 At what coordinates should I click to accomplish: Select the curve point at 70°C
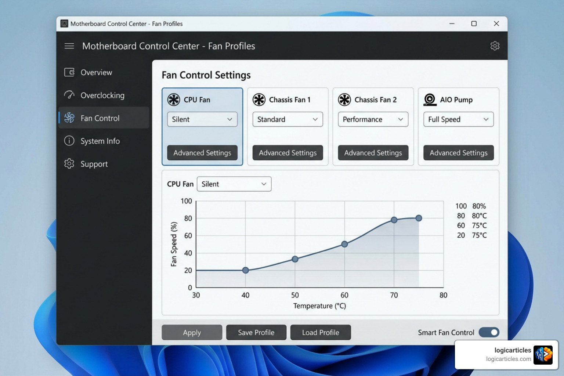tap(394, 220)
